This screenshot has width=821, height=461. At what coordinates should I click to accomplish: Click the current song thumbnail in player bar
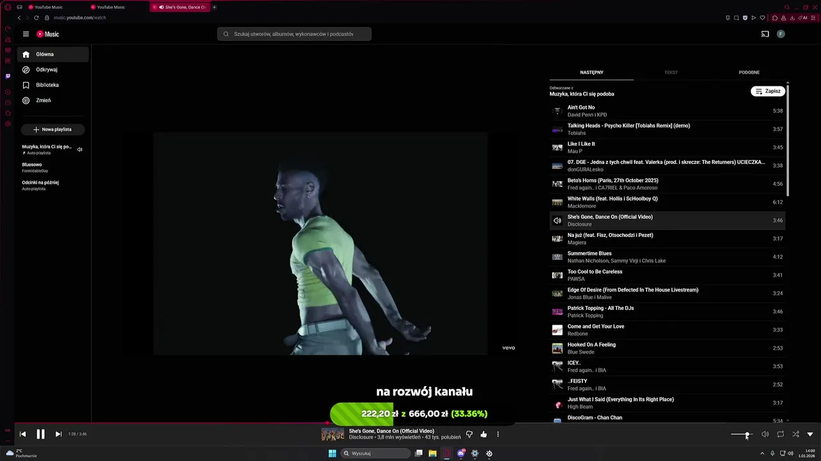332,434
